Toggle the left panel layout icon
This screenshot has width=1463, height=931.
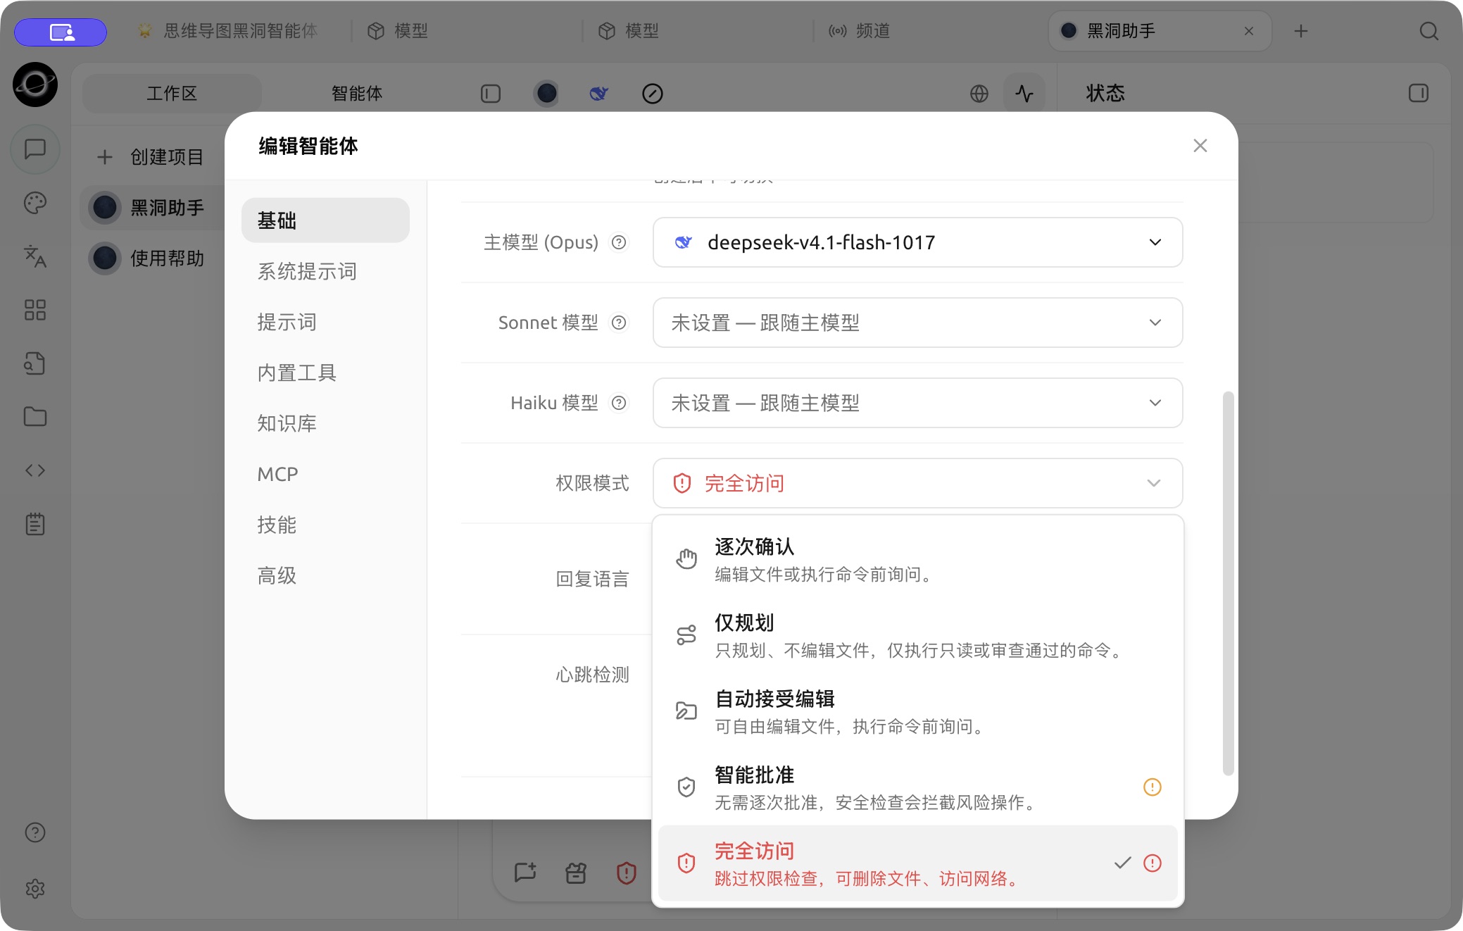(x=491, y=94)
